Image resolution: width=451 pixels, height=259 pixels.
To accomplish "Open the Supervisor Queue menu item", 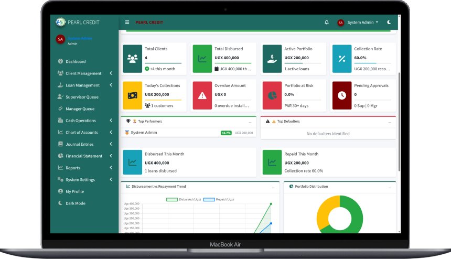I will (81, 97).
